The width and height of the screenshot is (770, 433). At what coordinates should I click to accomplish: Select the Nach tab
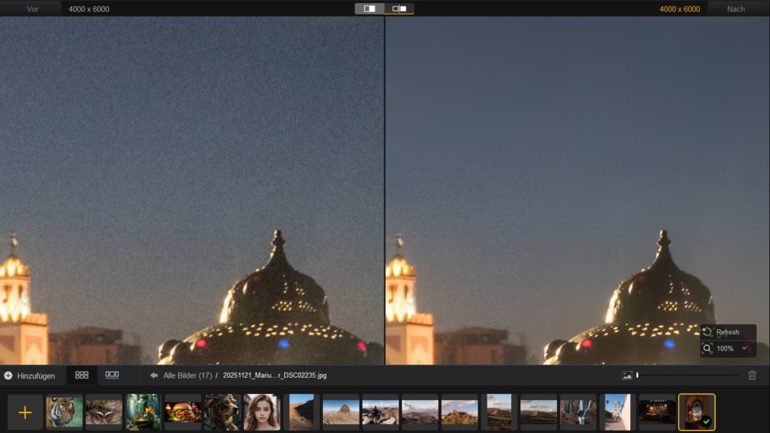click(736, 9)
